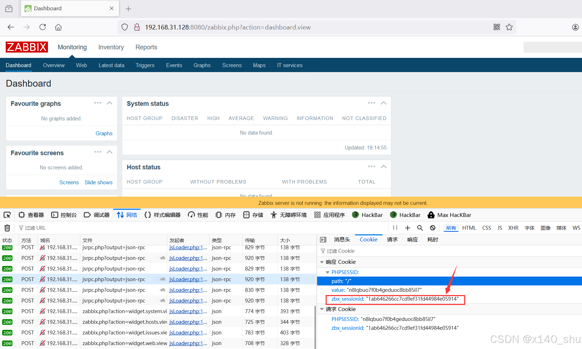
Task: Search network requests with magnifier icon
Action: [420, 228]
